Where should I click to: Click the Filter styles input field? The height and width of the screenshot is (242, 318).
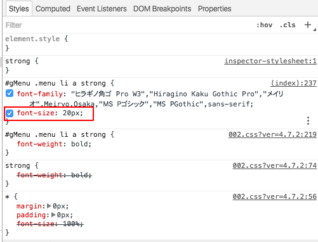coord(127,25)
